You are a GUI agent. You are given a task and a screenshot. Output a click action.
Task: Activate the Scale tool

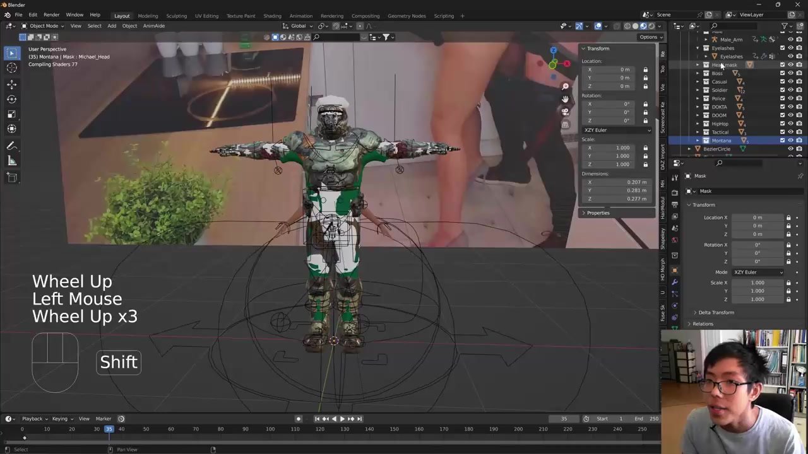(11, 114)
